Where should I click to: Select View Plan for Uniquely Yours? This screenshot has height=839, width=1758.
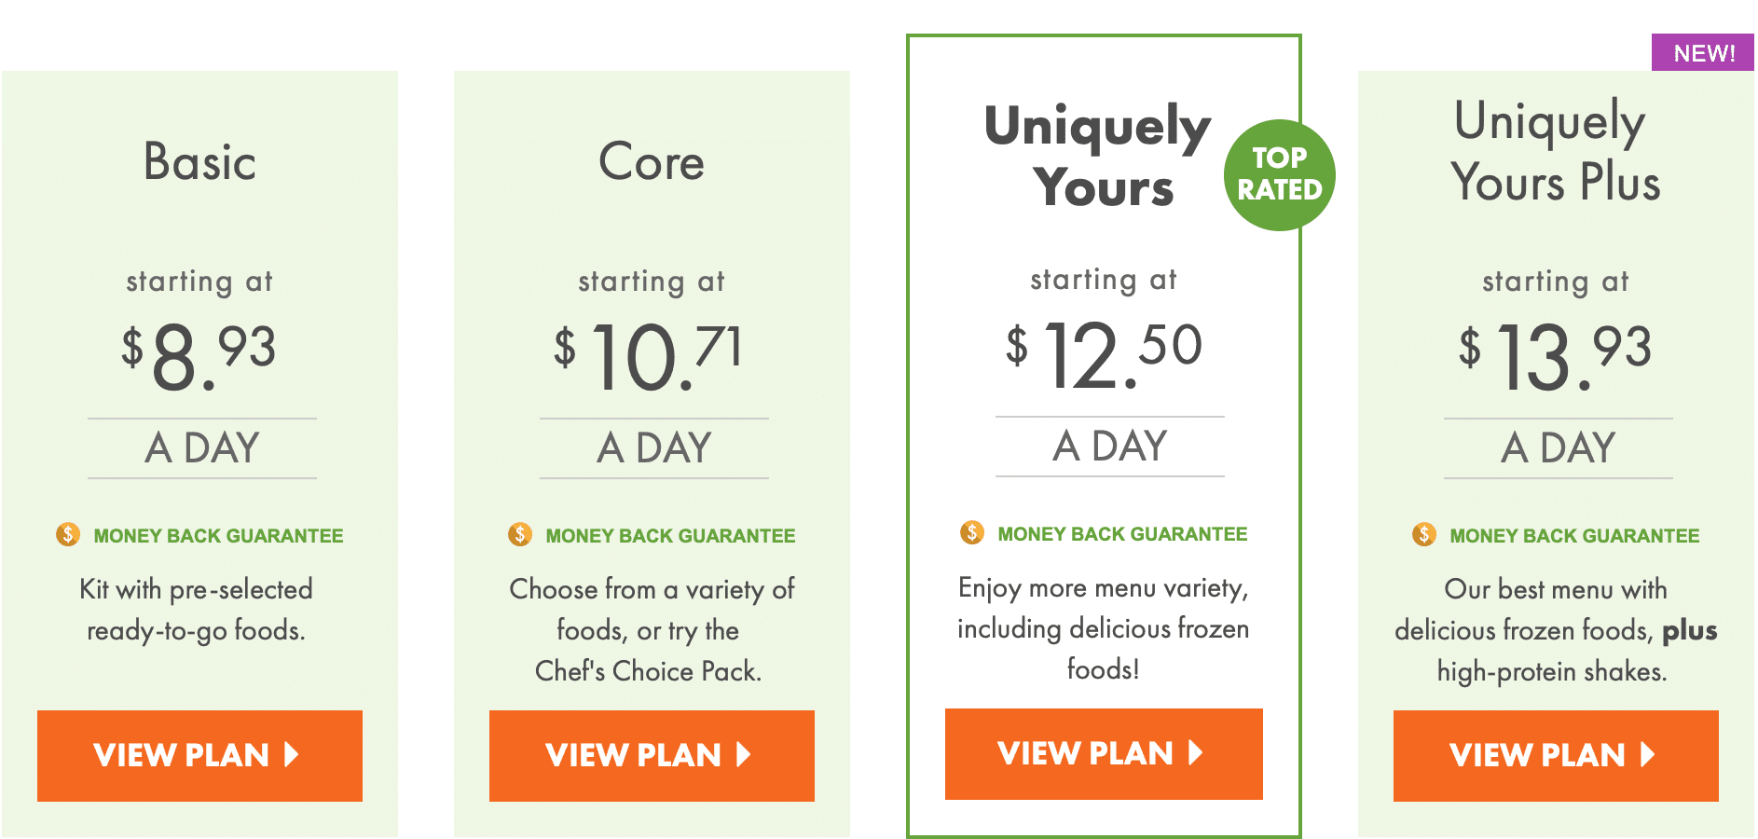(1104, 753)
